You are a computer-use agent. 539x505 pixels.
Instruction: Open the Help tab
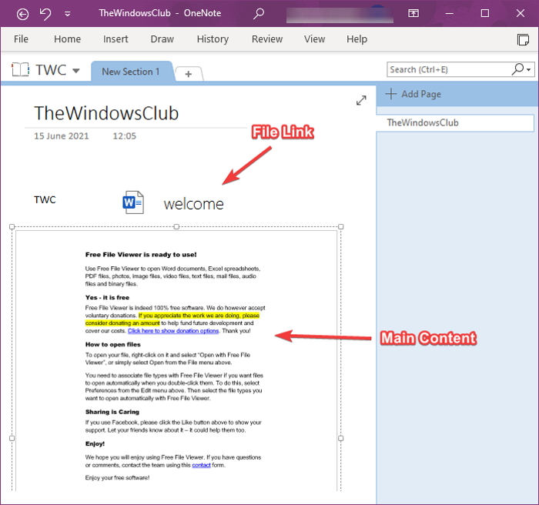357,39
